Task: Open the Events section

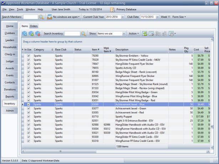Action: pyautogui.click(x=10, y=75)
